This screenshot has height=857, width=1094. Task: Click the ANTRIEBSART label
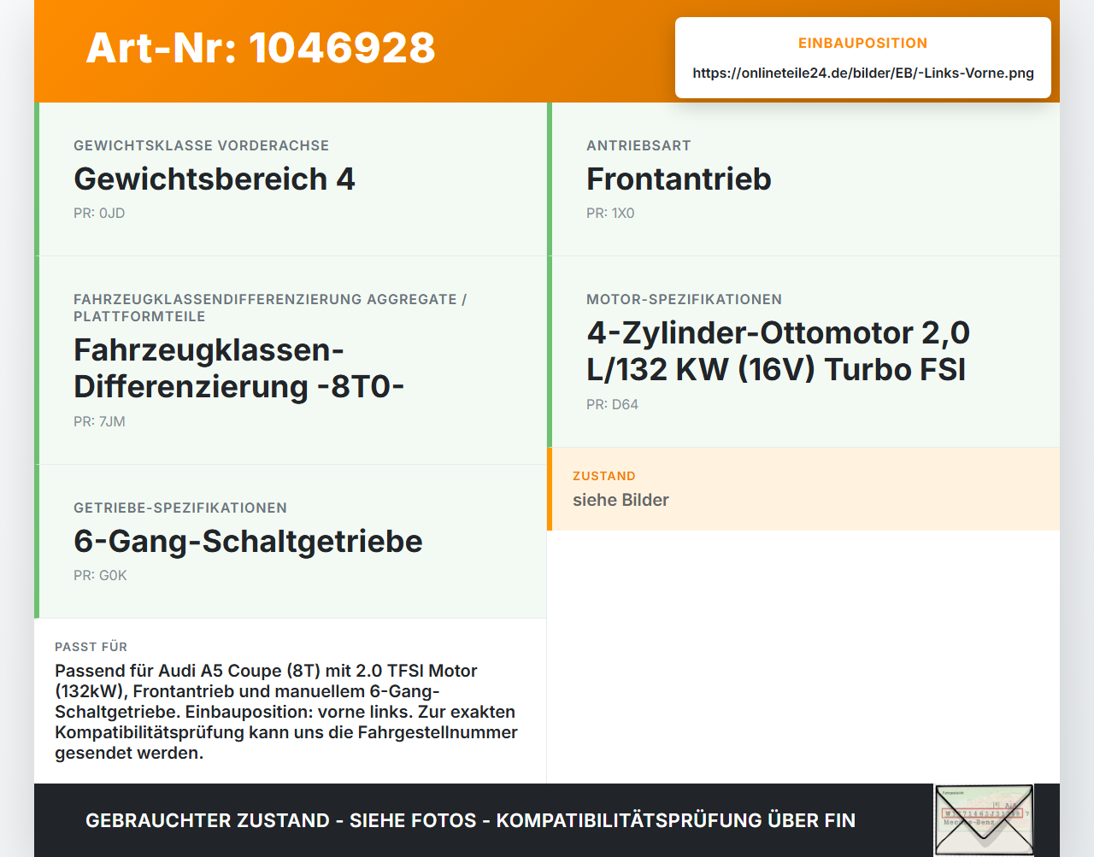click(638, 145)
